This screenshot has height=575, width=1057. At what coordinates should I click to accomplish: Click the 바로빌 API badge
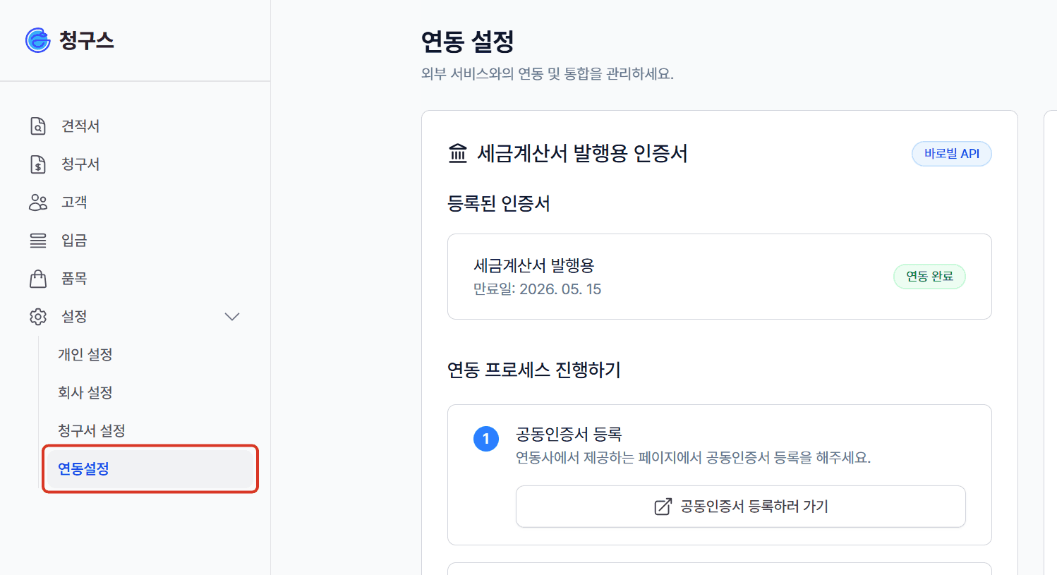pos(952,154)
